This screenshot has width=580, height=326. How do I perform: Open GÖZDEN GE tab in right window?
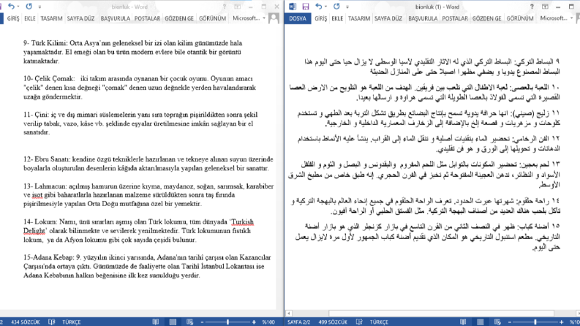click(x=487, y=18)
